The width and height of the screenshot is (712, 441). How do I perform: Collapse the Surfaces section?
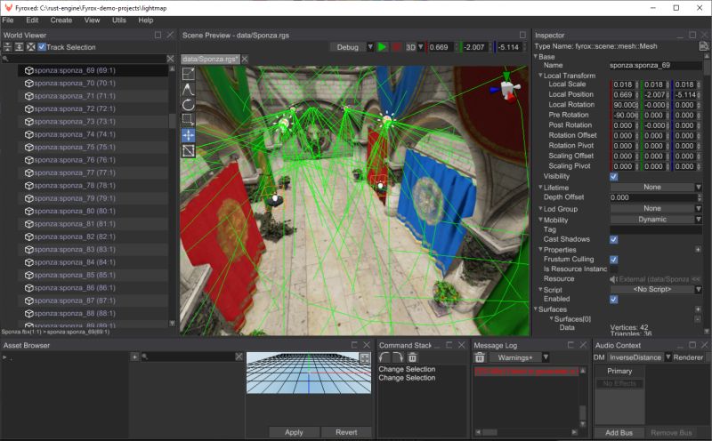click(536, 309)
